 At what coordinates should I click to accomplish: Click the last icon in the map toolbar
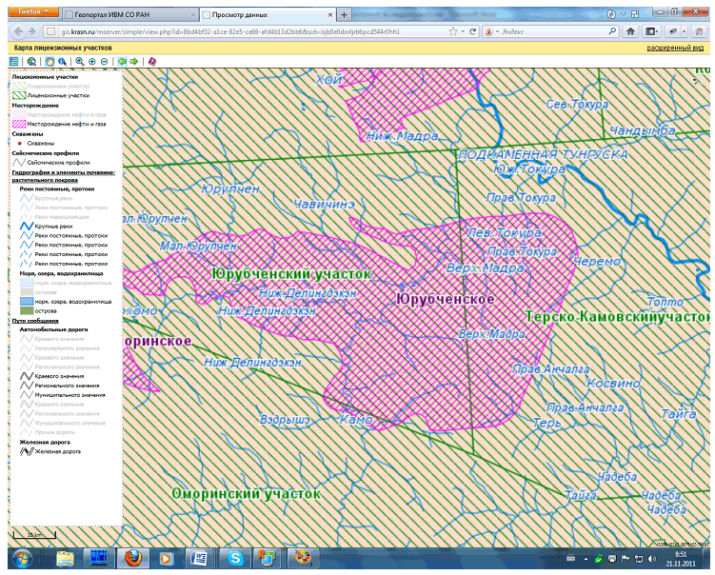pyautogui.click(x=151, y=61)
